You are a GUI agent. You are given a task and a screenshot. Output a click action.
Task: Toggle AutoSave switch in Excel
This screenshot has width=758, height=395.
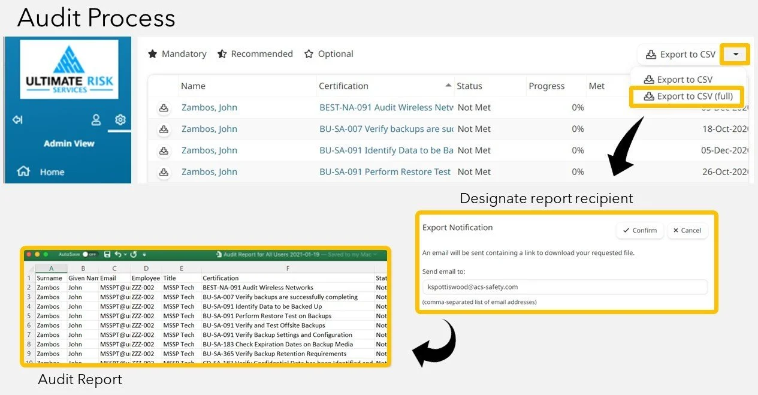(x=90, y=255)
